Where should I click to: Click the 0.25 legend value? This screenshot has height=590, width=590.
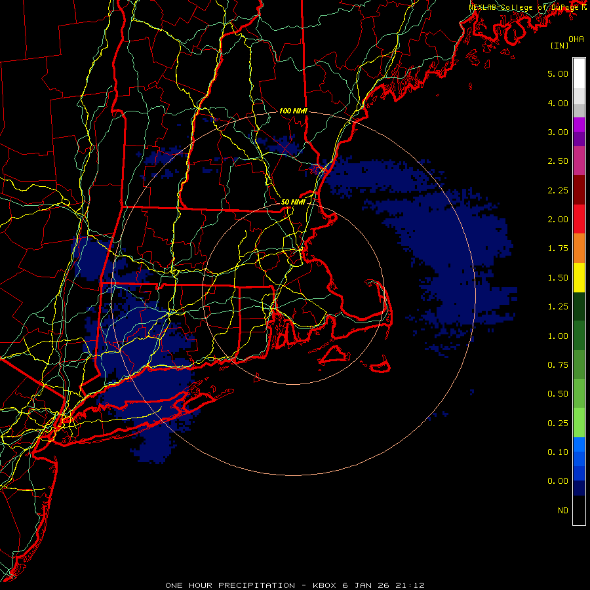click(558, 423)
